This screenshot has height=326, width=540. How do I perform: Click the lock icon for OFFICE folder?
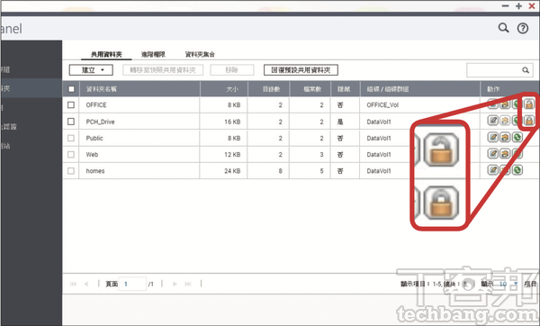click(529, 104)
